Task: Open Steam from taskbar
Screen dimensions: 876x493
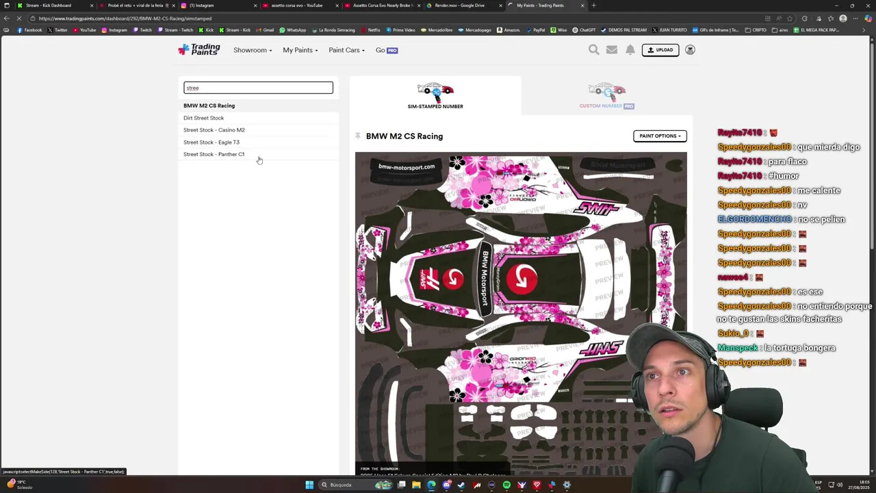Action: pos(461,485)
